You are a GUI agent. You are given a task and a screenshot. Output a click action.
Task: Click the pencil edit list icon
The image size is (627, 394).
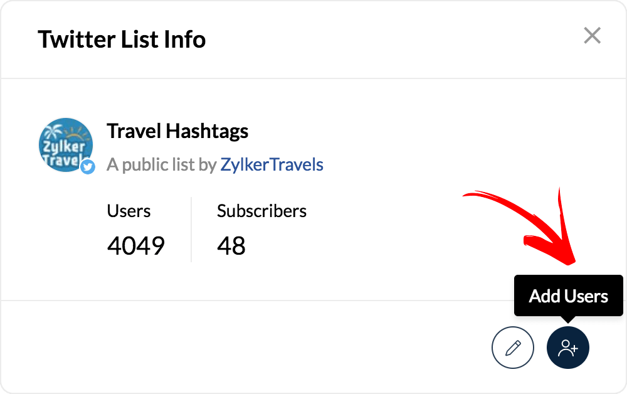coord(513,347)
